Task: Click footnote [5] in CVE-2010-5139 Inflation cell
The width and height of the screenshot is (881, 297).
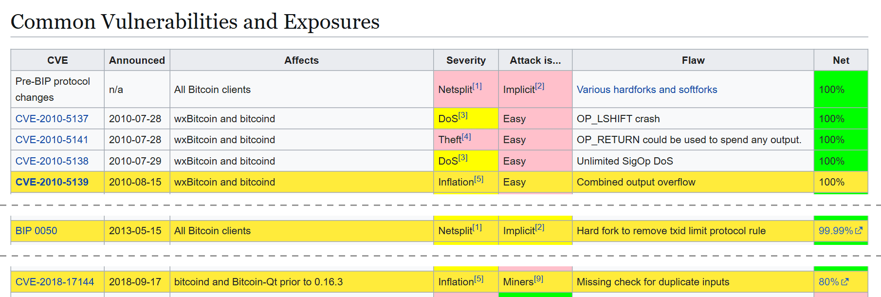Action: coord(479,179)
